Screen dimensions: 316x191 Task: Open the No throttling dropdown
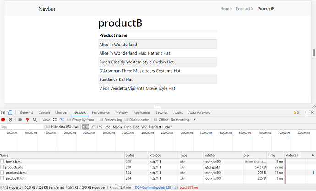[183, 120]
